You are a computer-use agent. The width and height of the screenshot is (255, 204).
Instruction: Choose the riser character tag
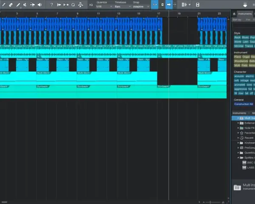pyautogui.click(x=241, y=93)
